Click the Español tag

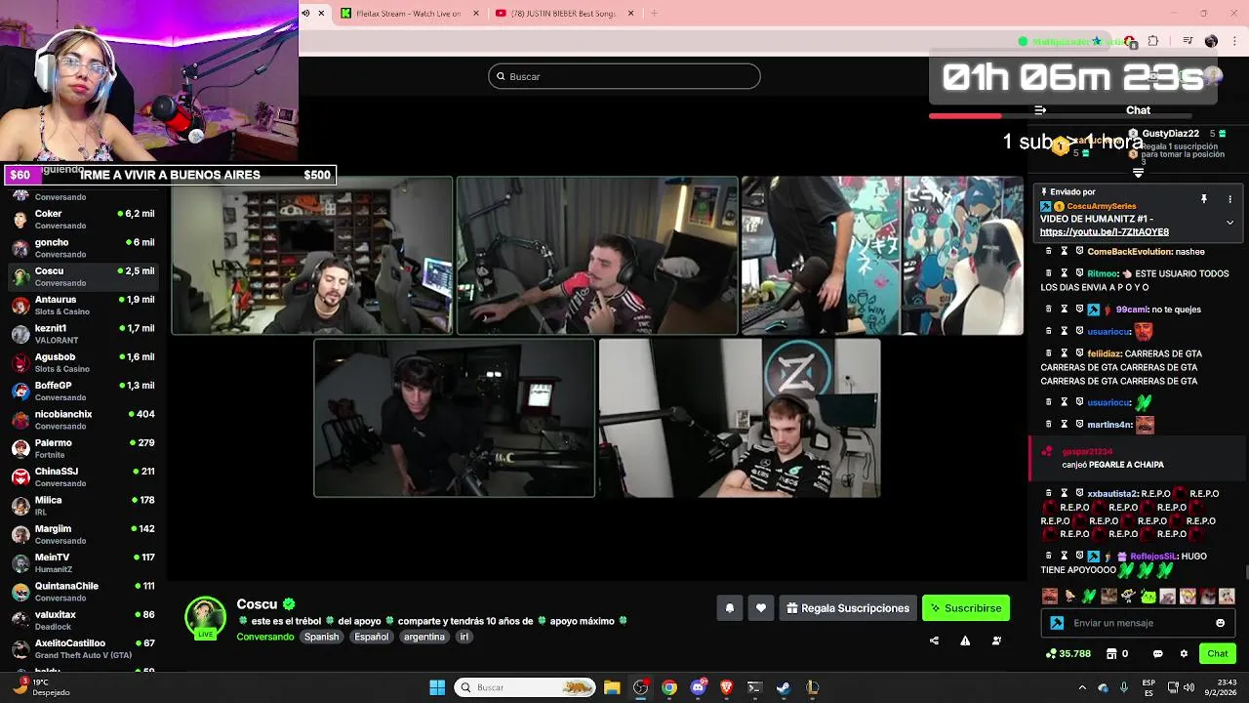tap(371, 637)
